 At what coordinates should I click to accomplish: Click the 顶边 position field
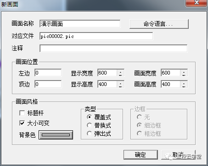coord(48,84)
